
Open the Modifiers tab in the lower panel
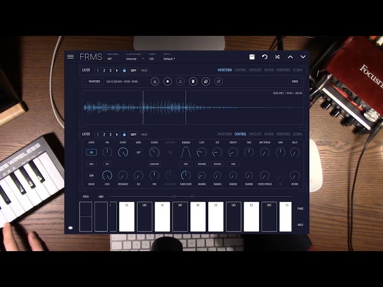pos(283,134)
